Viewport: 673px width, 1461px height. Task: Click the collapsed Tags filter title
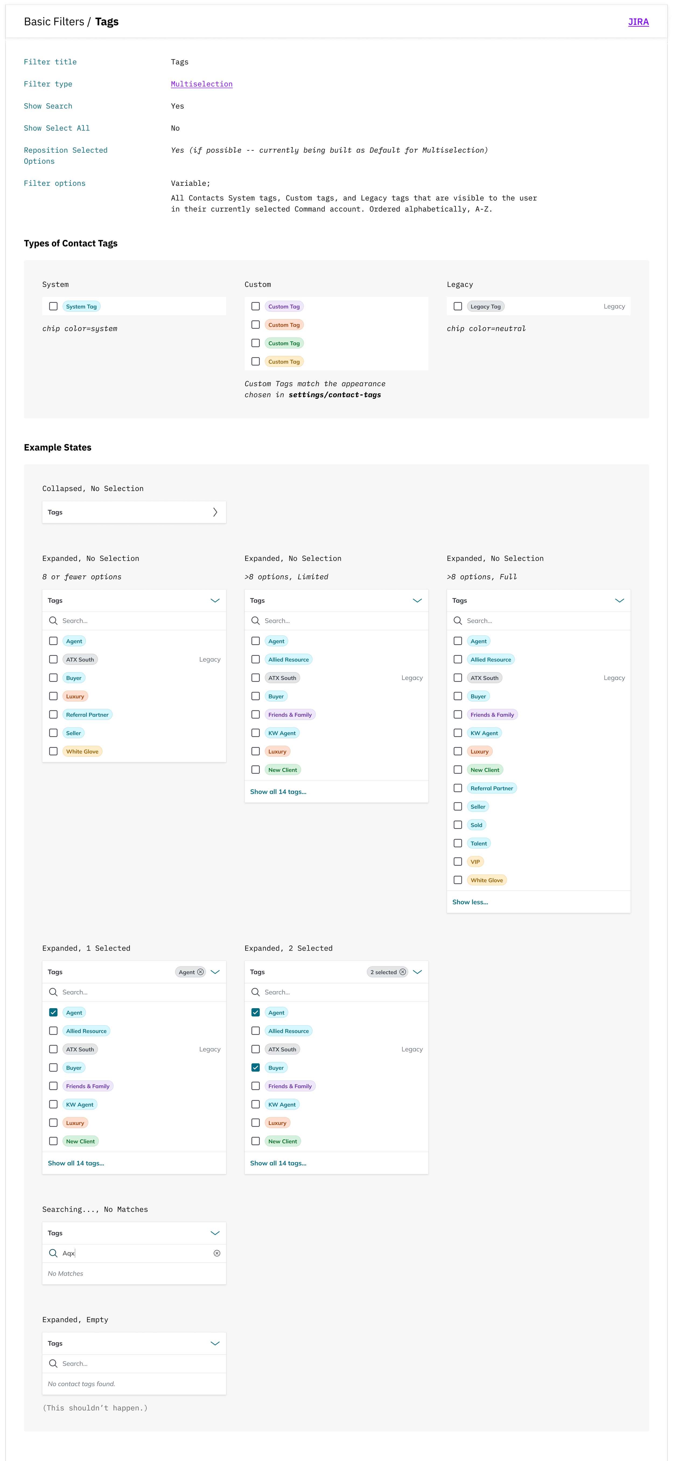(55, 512)
